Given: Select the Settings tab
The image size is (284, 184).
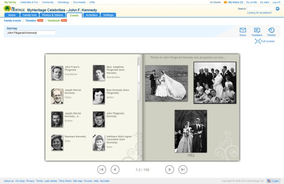Looking at the screenshot, I should (108, 15).
